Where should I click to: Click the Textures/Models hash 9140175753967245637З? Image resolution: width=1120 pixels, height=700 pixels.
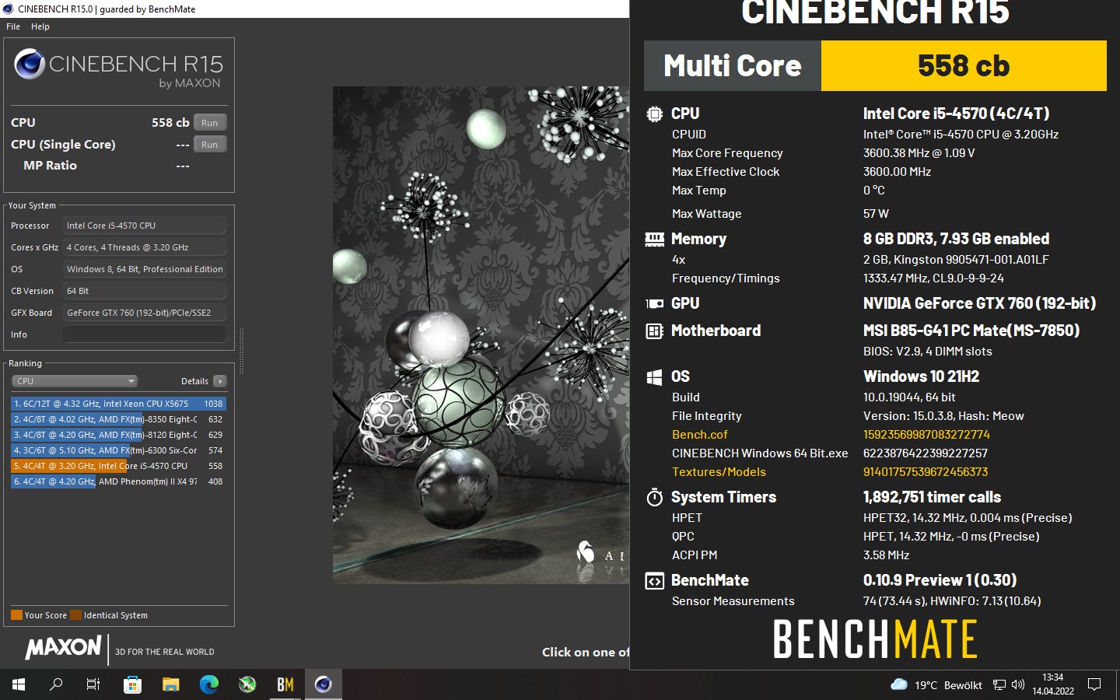(x=926, y=472)
